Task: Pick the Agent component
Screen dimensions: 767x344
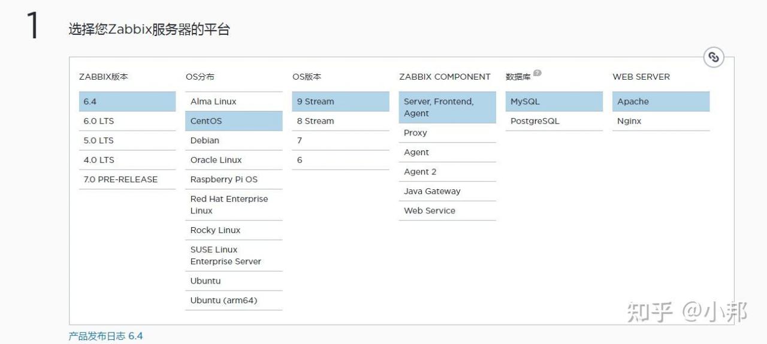Action: [x=448, y=152]
